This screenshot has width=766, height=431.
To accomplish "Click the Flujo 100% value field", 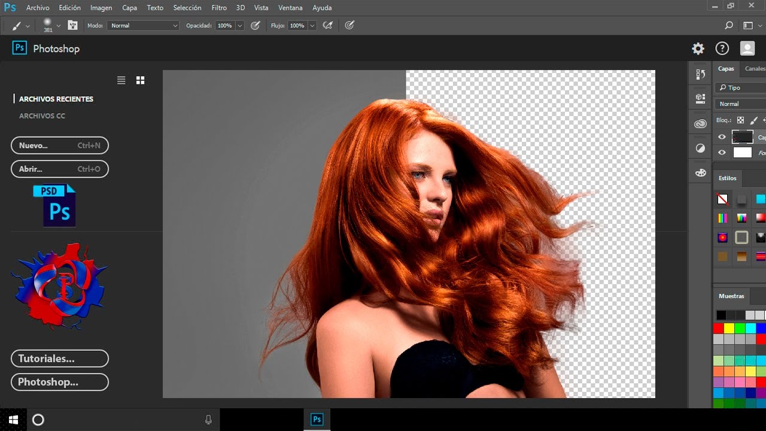I will (x=297, y=26).
